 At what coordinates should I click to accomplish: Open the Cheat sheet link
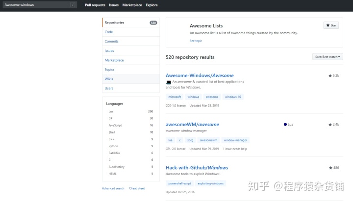[137, 188]
